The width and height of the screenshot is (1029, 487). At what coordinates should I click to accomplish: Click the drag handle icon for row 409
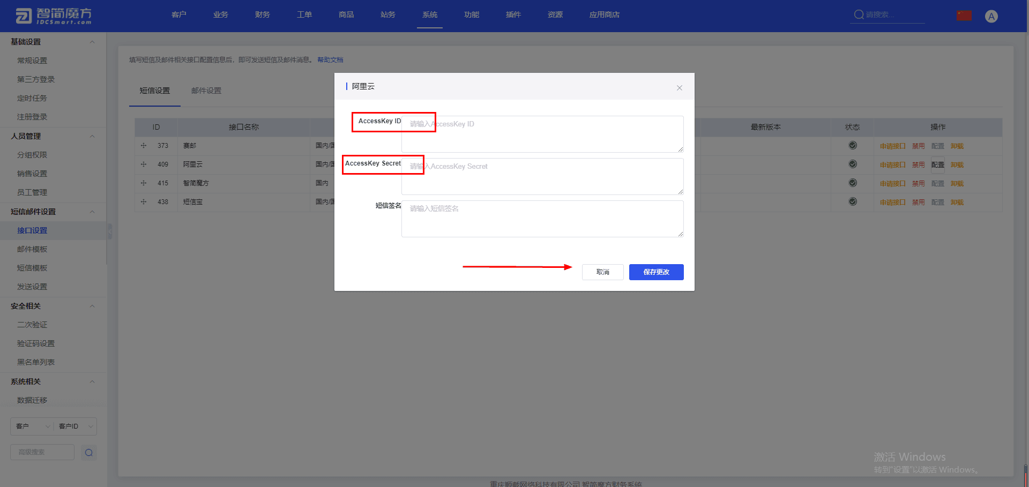144,164
